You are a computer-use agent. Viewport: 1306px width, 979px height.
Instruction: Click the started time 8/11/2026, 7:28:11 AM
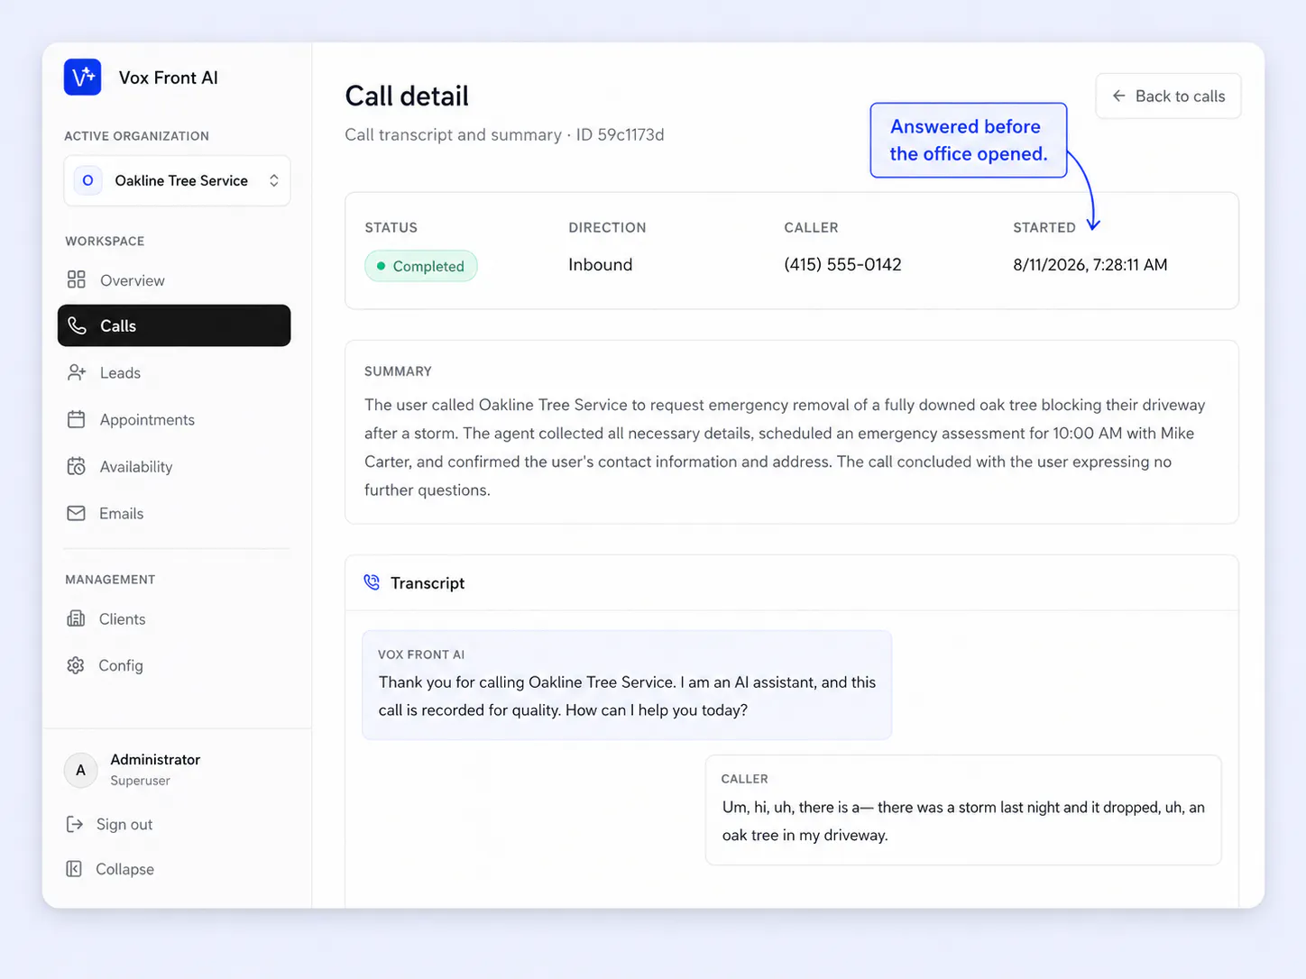click(x=1090, y=264)
